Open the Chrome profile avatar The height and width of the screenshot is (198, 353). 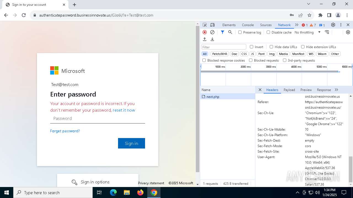338,15
